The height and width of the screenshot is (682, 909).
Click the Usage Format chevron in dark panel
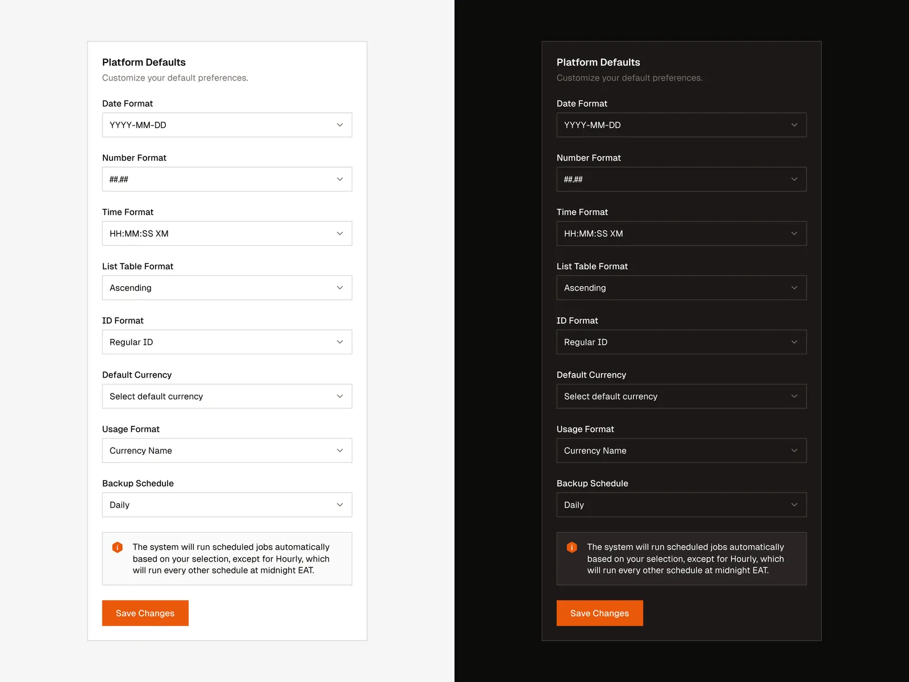coord(794,451)
